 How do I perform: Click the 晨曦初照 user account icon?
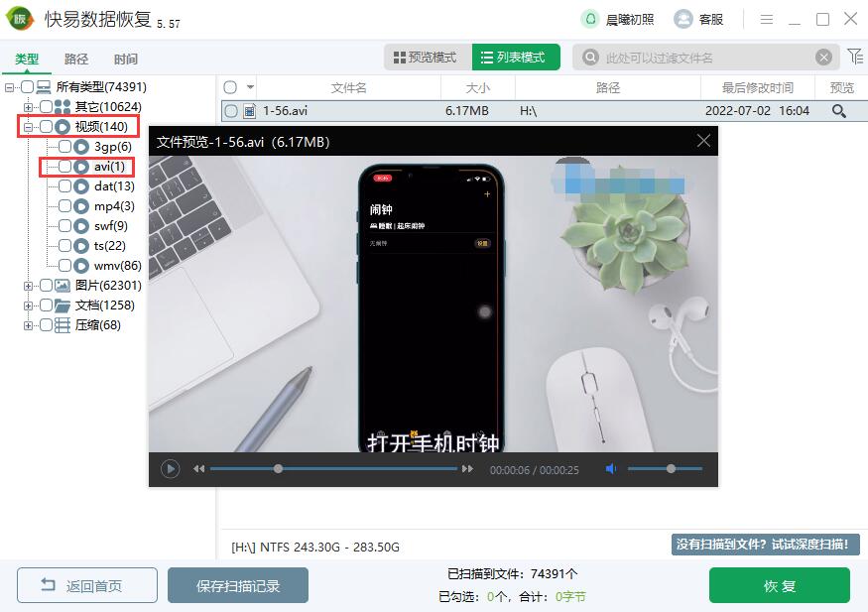[x=590, y=20]
